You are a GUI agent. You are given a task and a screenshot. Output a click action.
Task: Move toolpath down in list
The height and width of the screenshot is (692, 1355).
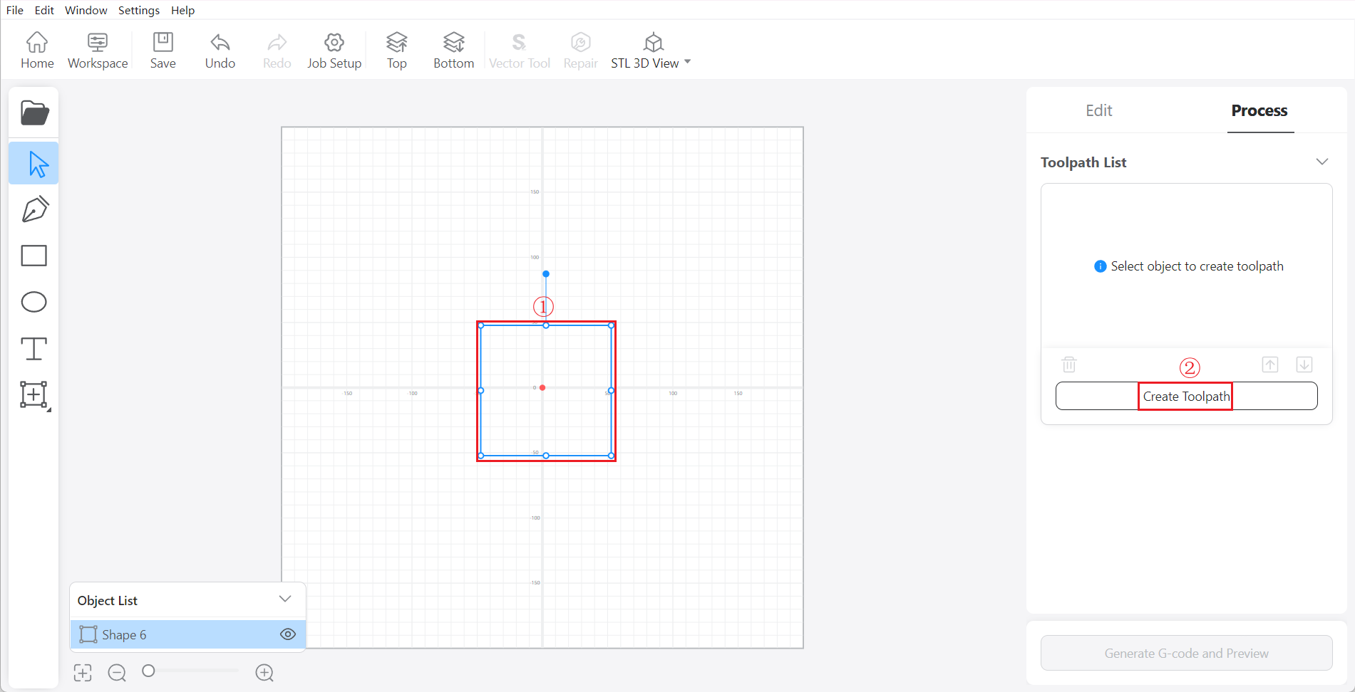[x=1304, y=365]
